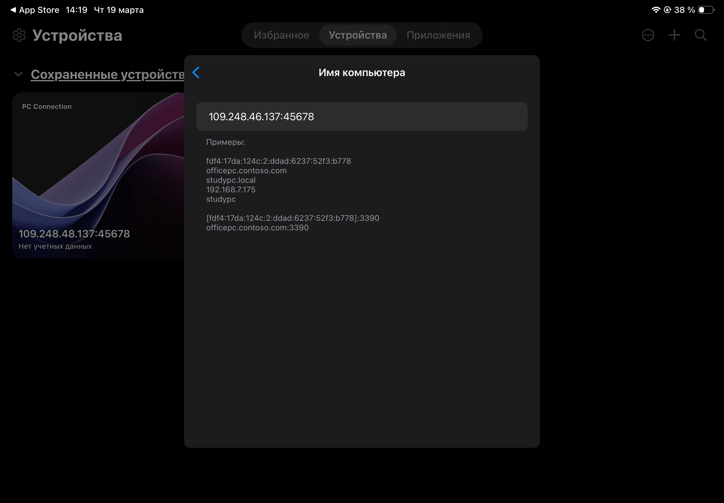This screenshot has width=724, height=503.
Task: Click the officepc.contoso.com:3390 example text
Action: (x=257, y=228)
